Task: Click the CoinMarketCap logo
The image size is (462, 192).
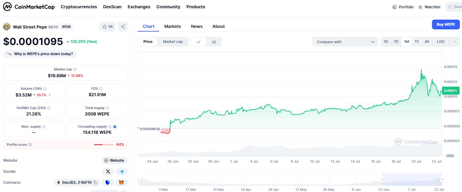Action: pyautogui.click(x=29, y=7)
